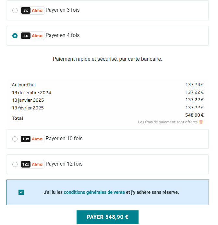218x225 pixels.
Task: Click the 12x Alma badge icon
Action: pos(32,164)
